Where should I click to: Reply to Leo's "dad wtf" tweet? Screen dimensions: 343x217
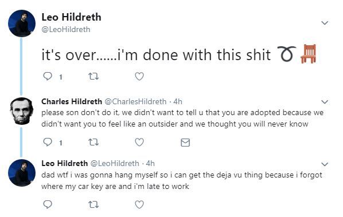[x=48, y=204]
